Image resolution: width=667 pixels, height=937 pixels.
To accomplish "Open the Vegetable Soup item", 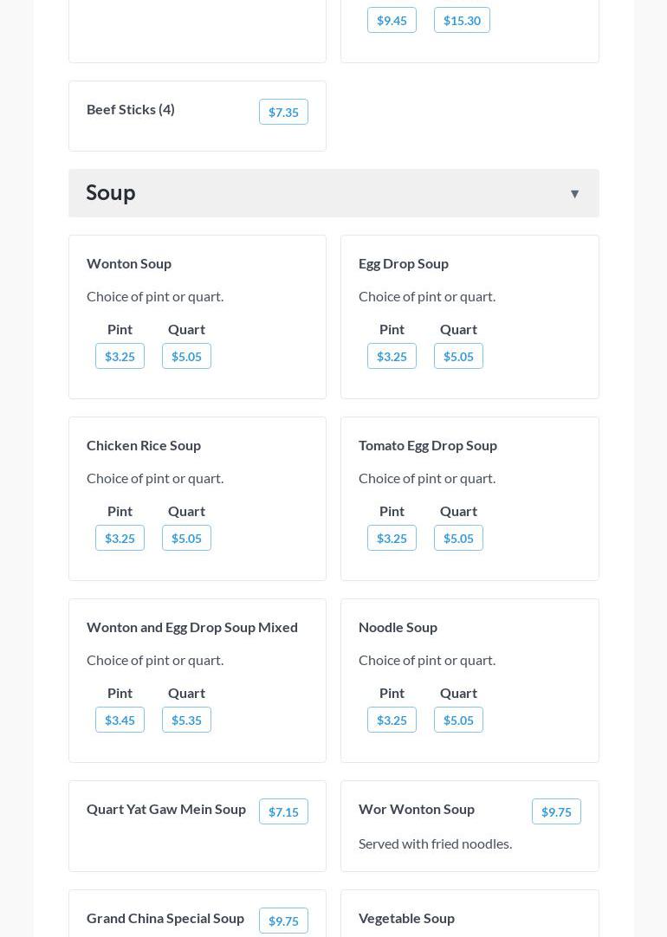I will click(x=406, y=918).
